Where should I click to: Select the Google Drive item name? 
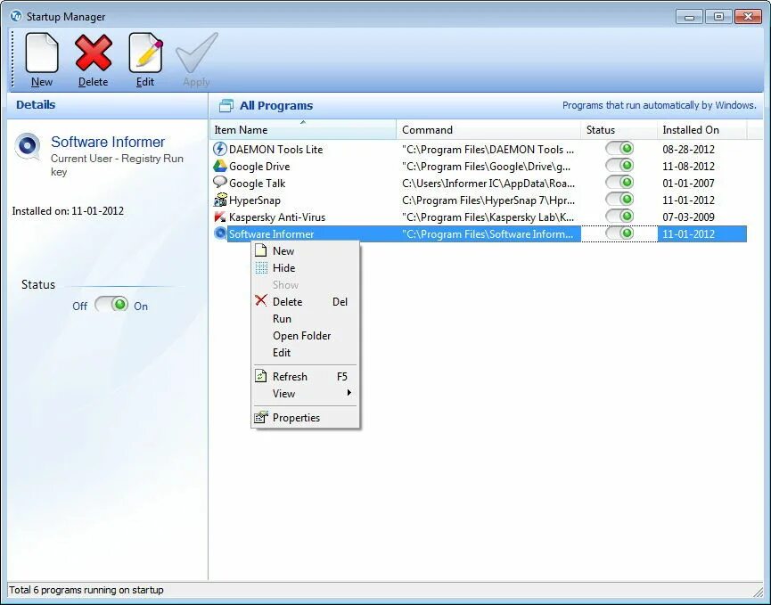259,166
